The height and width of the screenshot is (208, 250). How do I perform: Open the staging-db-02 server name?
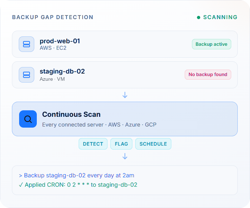point(62,71)
